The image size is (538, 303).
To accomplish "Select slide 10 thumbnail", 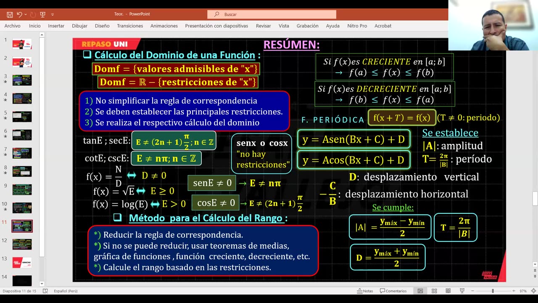I will click(22, 207).
